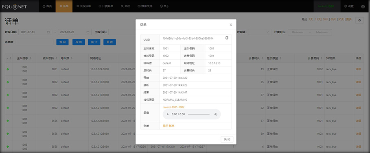Click the 更多... date range link
This screenshot has width=370, height=153.
(350, 19)
